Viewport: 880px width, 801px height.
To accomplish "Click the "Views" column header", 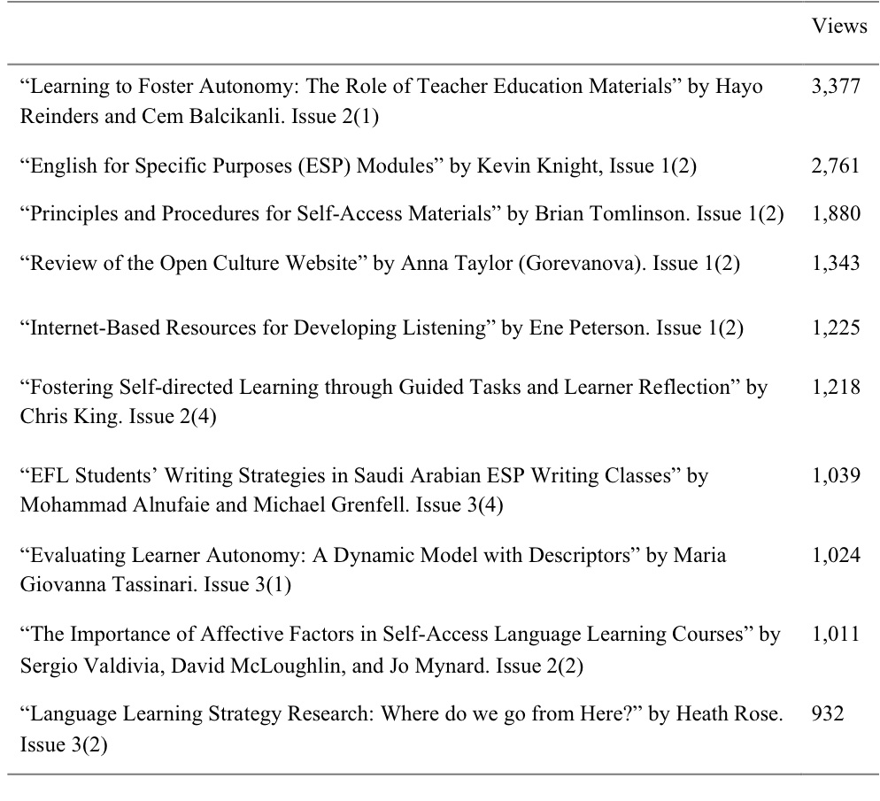I will (838, 27).
